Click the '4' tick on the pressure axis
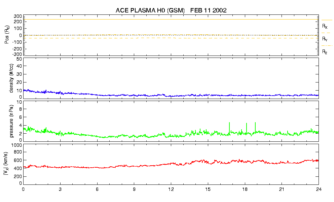This screenshot has width=334, height=202. 21,126
